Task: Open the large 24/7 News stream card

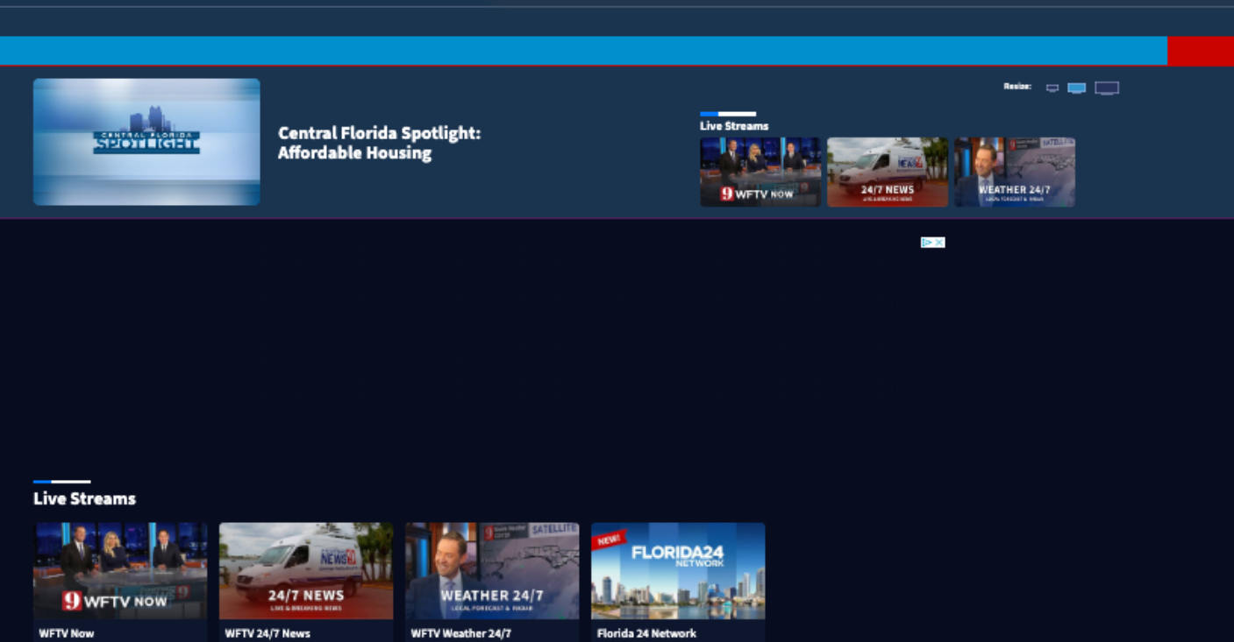Action: click(306, 571)
